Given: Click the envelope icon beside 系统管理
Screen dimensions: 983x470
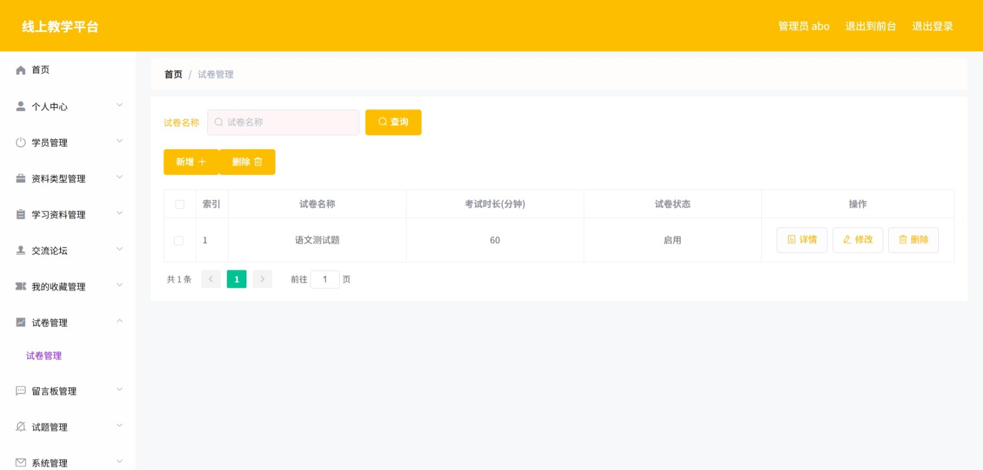Looking at the screenshot, I should tap(21, 463).
